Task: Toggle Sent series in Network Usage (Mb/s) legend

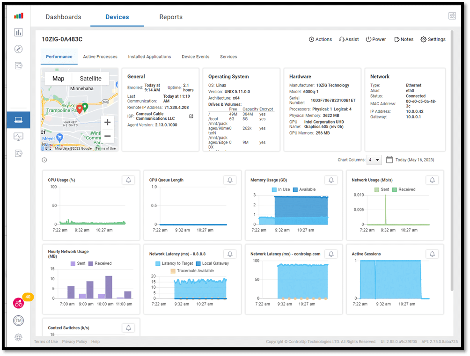Action: [382, 189]
